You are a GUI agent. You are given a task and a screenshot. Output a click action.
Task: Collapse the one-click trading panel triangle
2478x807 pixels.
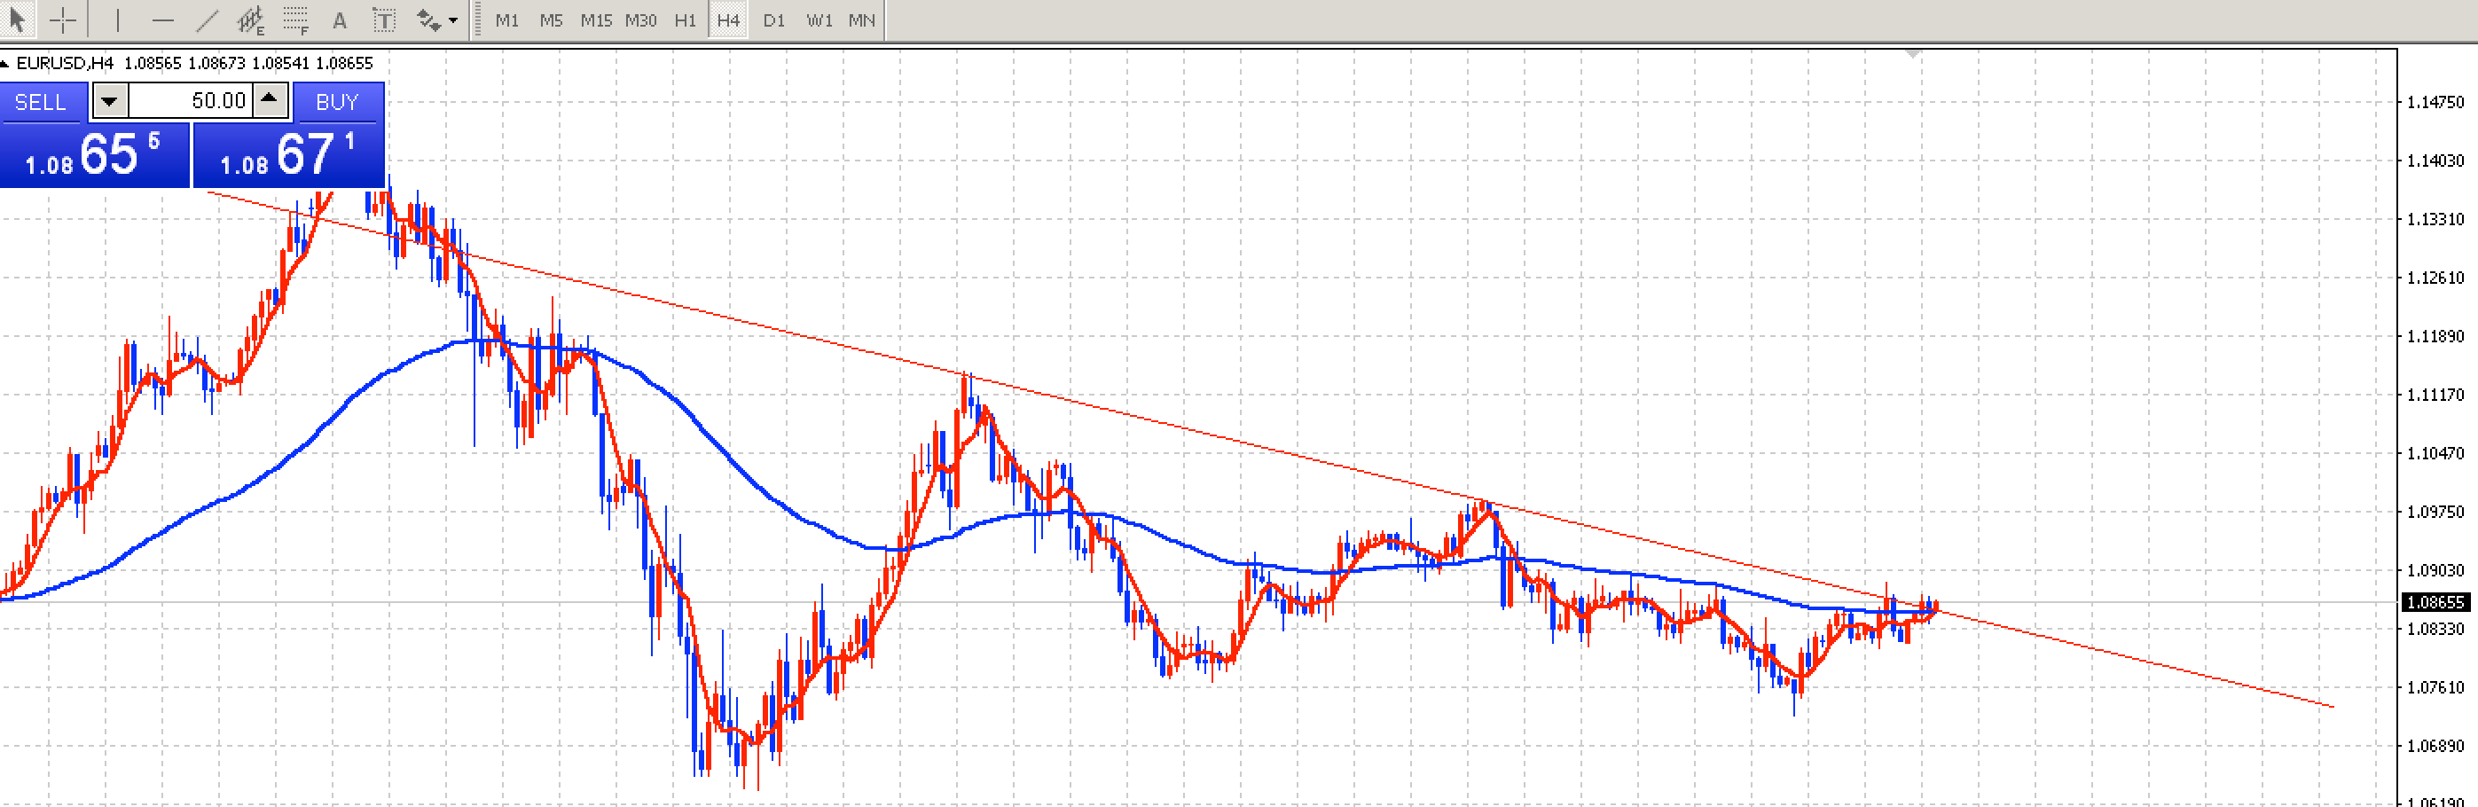click(x=4, y=64)
